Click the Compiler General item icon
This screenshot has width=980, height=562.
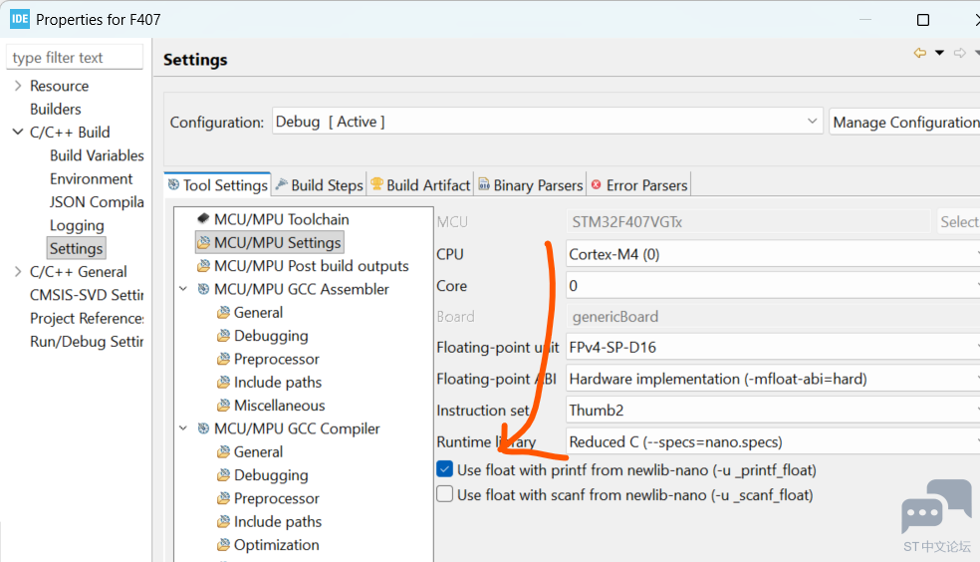(224, 451)
